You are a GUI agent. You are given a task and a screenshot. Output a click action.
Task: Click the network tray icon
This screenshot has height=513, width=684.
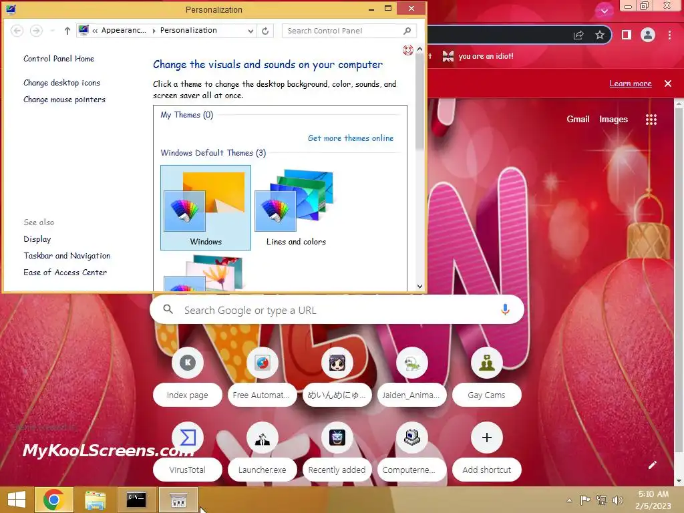602,500
